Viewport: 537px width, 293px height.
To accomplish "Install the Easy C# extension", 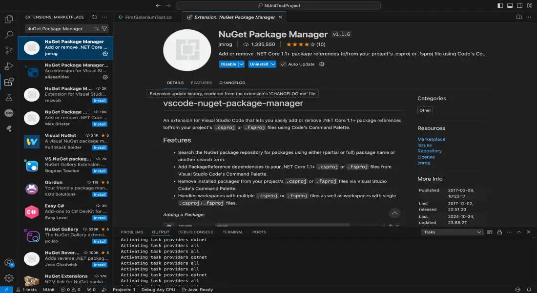I will pos(100,218).
